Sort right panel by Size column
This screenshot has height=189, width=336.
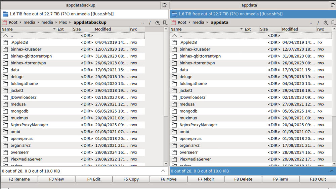tap(270, 29)
